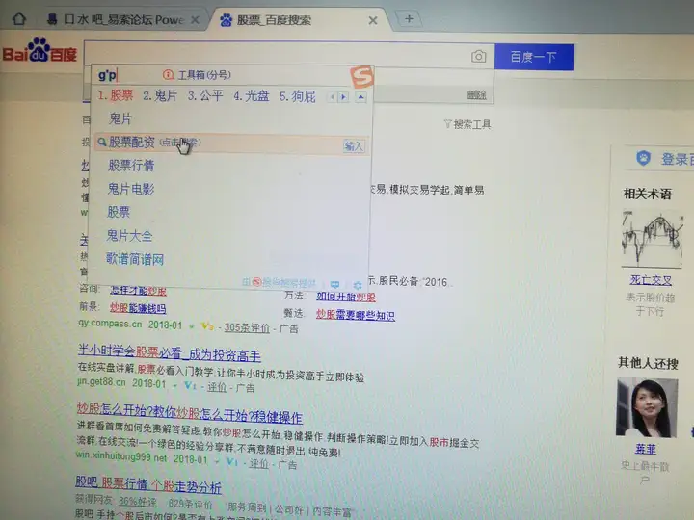The height and width of the screenshot is (520, 694).
Task: Close the 口水吧_易索论坛 tab
Action: point(195,20)
